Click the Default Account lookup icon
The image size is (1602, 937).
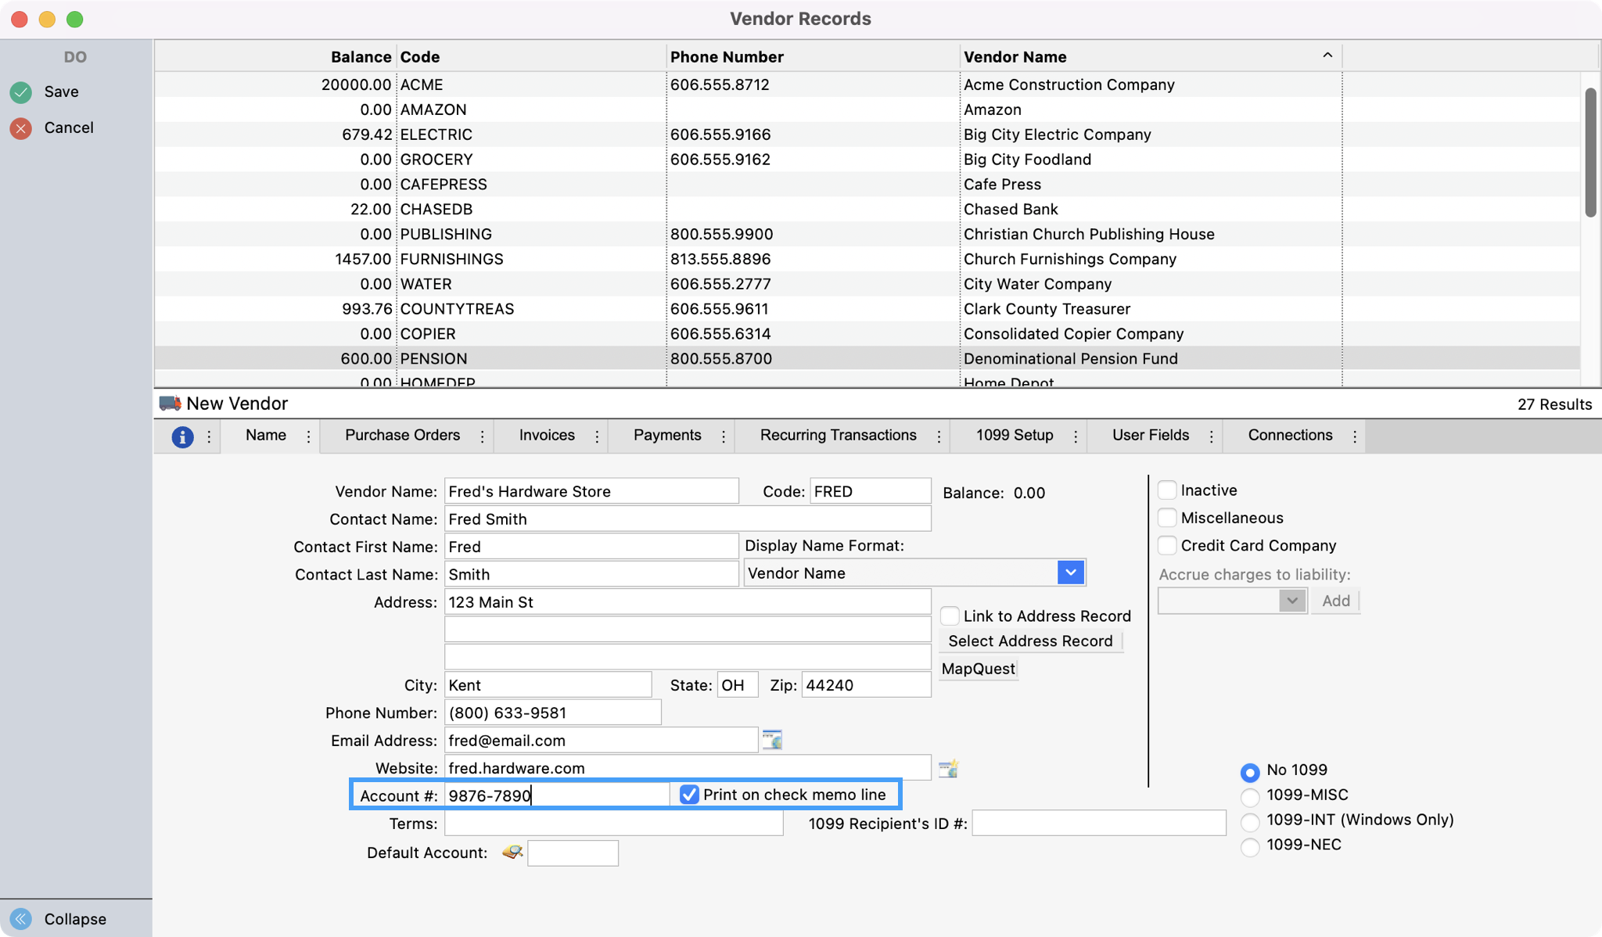pos(512,853)
